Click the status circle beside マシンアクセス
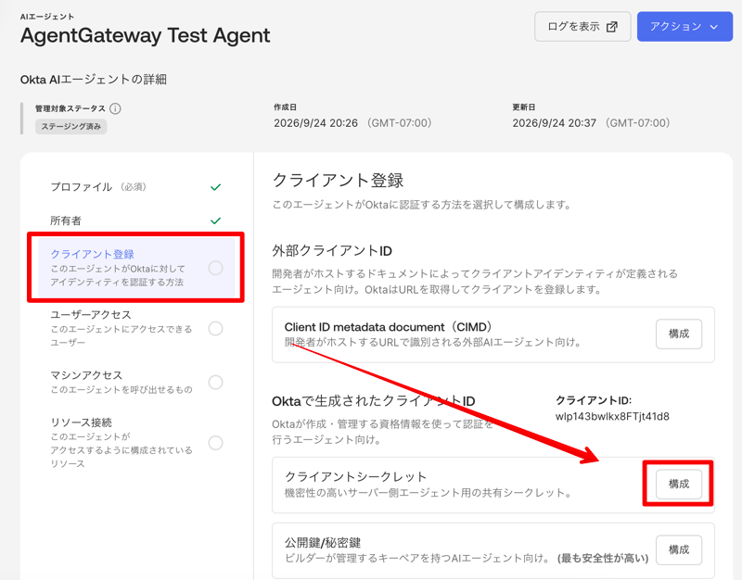This screenshot has height=580, width=742. tap(216, 382)
